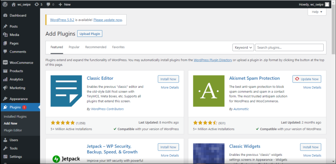The width and height of the screenshot is (336, 164).
Task: Click the Plugins plug icon
Action: [x=6, y=107]
